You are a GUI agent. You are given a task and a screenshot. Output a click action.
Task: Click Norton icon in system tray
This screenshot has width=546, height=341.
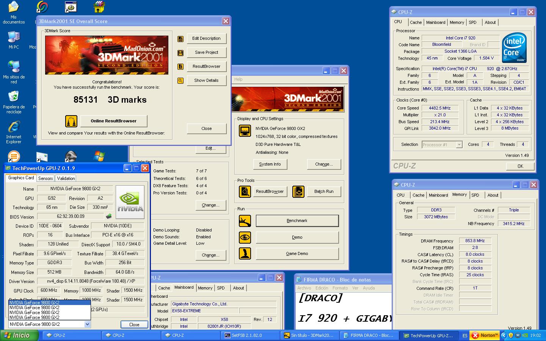pos(485,335)
